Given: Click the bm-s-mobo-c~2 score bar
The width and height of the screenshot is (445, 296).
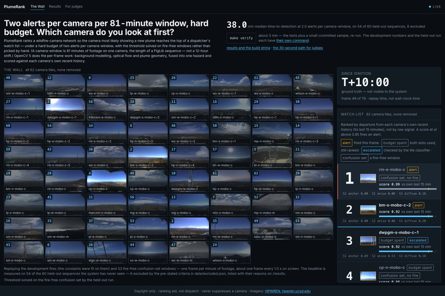Looking at the screenshot, I should pos(407,216).
